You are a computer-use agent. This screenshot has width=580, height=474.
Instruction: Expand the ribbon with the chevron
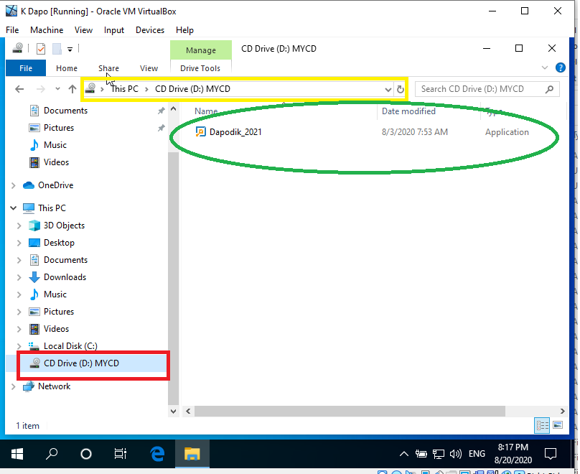[545, 68]
